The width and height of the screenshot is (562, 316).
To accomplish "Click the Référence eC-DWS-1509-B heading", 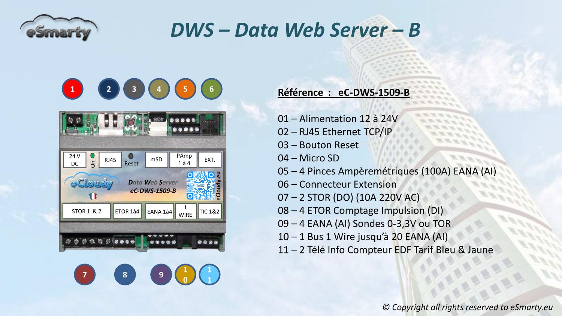I will click(x=344, y=92).
